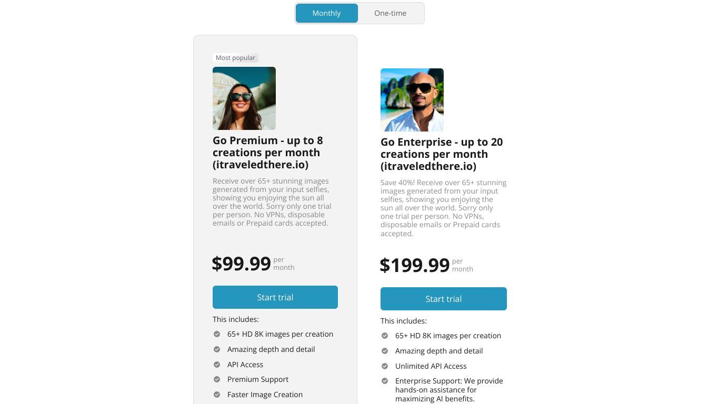This screenshot has width=719, height=404.
Task: Select the Monthly billing toggle
Action: 326,13
